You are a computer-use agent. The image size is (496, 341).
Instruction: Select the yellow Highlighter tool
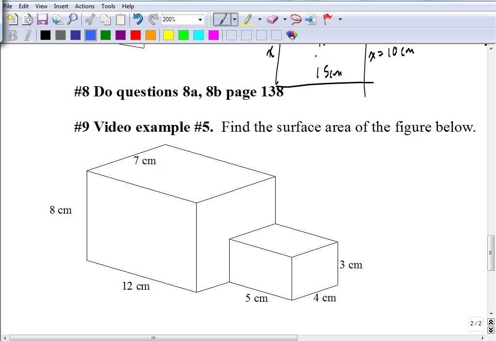248,19
